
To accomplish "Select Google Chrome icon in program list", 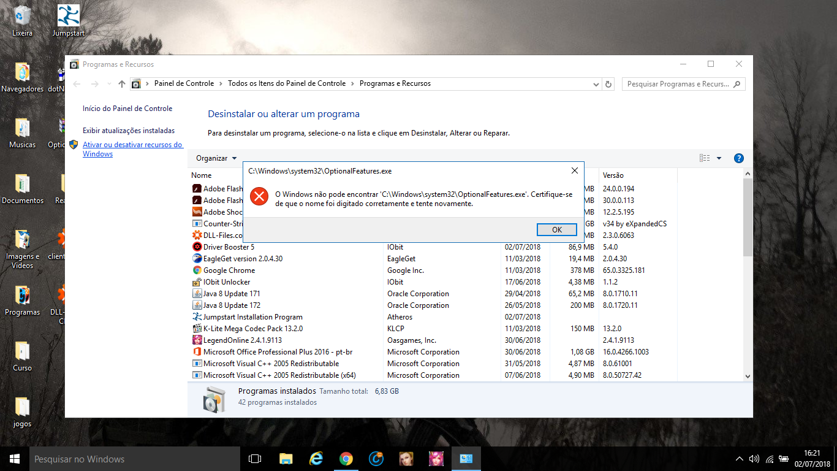I will click(197, 270).
